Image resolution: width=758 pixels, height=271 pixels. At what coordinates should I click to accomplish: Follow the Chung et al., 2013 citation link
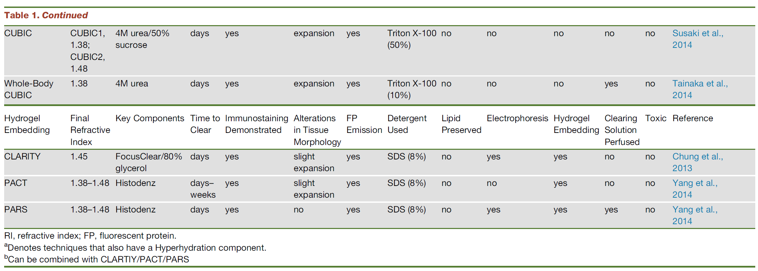697,162
